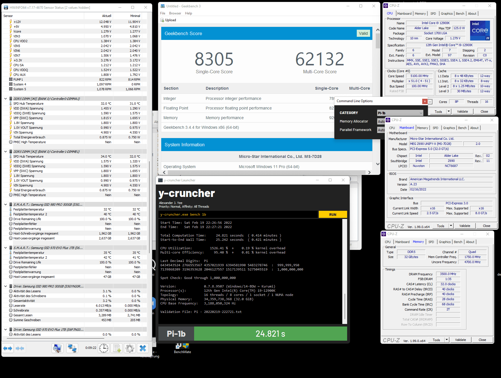
Task: Click the y-cruncher command line field
Action: [238, 214]
